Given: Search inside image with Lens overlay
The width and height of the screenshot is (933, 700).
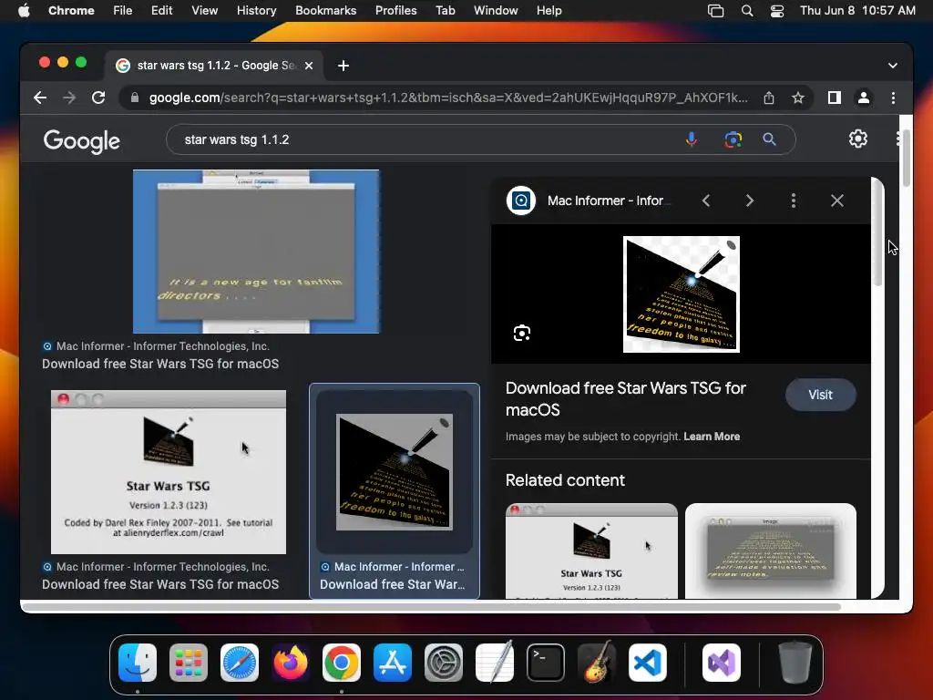Looking at the screenshot, I should pos(522,333).
